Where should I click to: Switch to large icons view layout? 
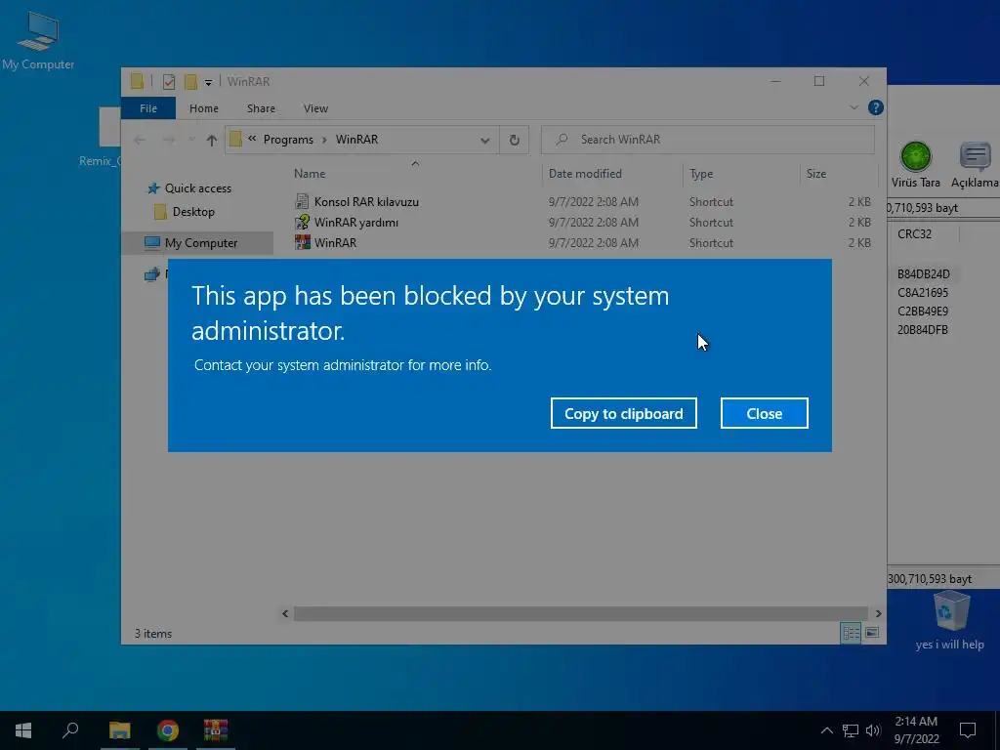(x=872, y=633)
